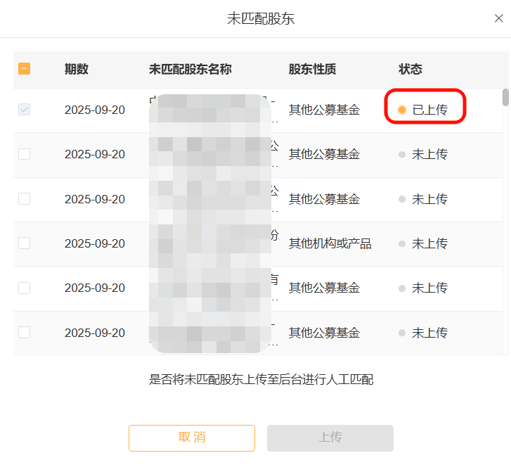This screenshot has height=472, width=511.
Task: Click the 取消 button
Action: tap(191, 438)
